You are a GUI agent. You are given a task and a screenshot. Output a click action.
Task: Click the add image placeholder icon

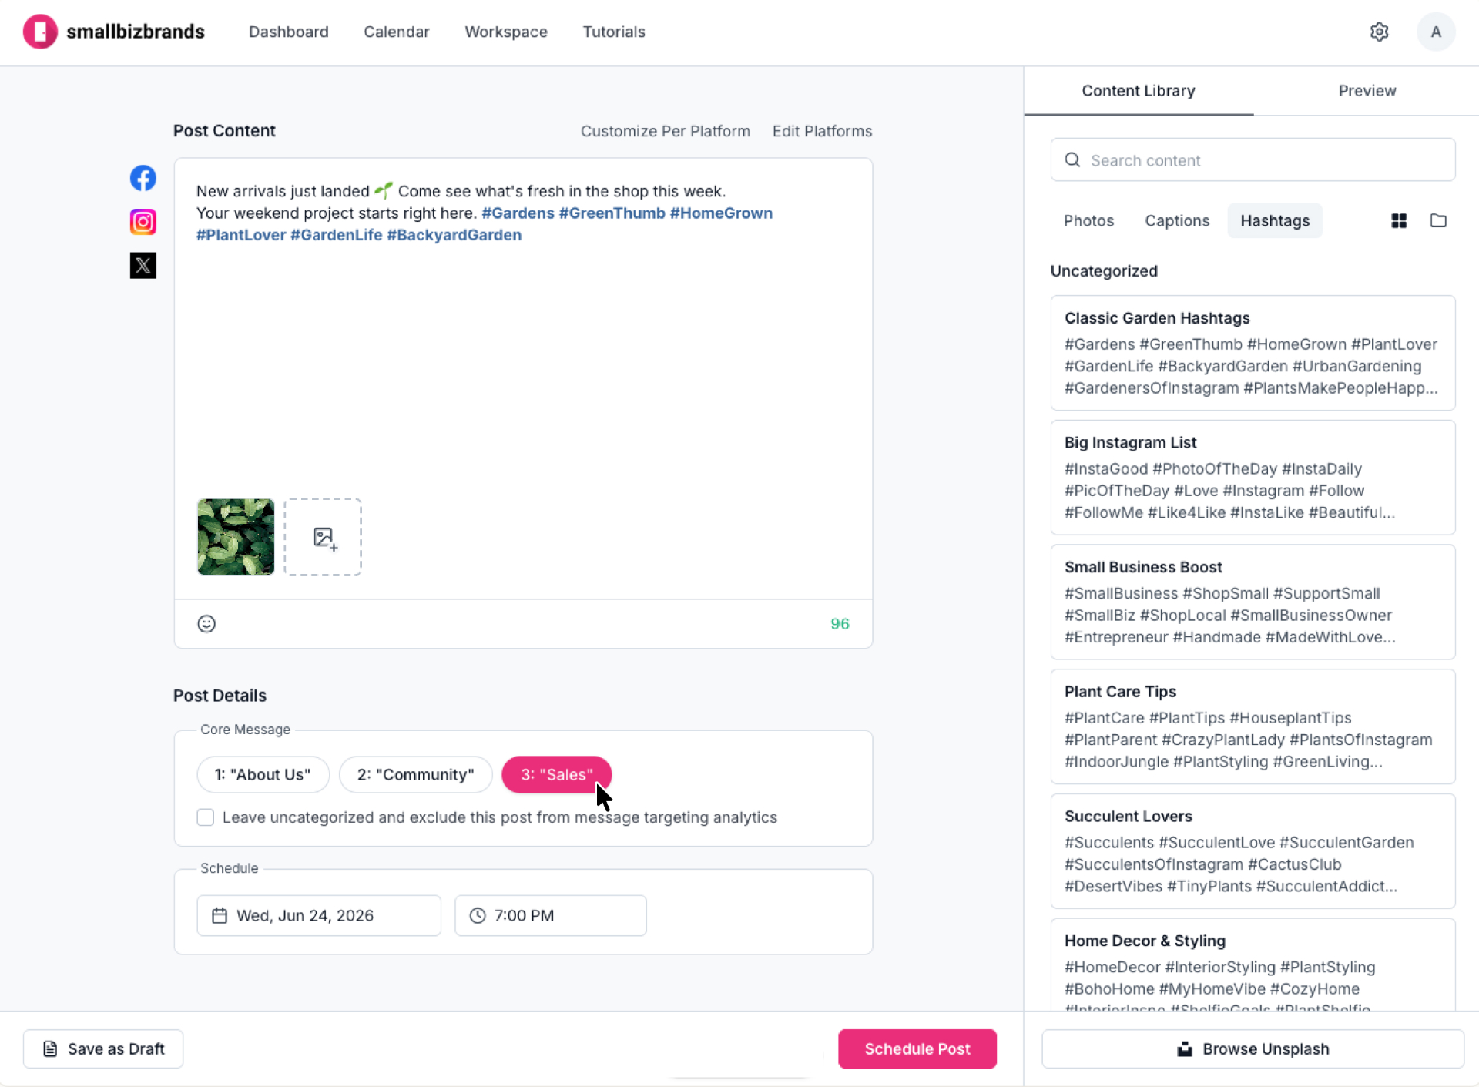click(323, 537)
